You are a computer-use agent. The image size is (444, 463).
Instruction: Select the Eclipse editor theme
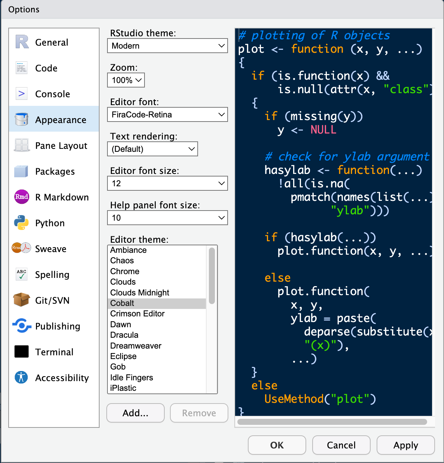tap(157, 356)
